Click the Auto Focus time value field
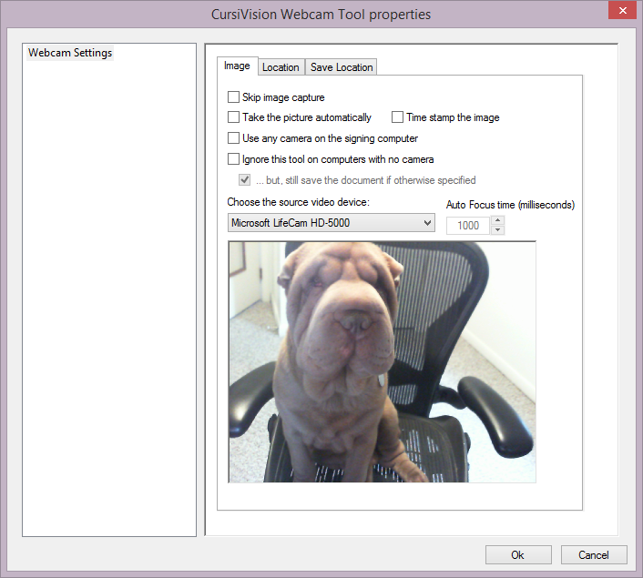 (x=468, y=225)
